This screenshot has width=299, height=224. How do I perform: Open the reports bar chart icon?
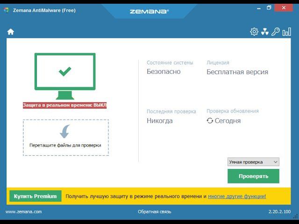tap(286, 32)
